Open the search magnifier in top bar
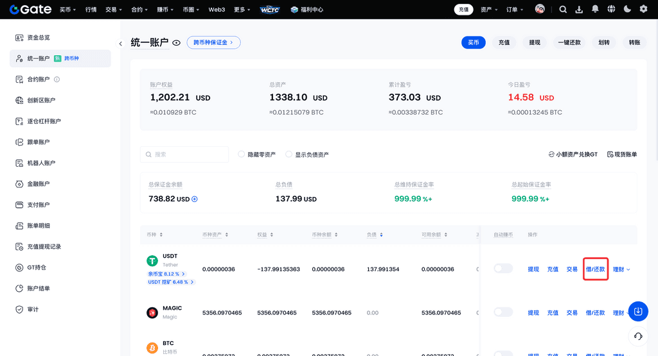The image size is (658, 356). coord(563,9)
